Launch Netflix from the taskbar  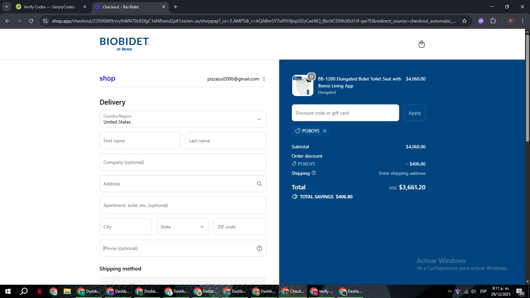coord(39,291)
